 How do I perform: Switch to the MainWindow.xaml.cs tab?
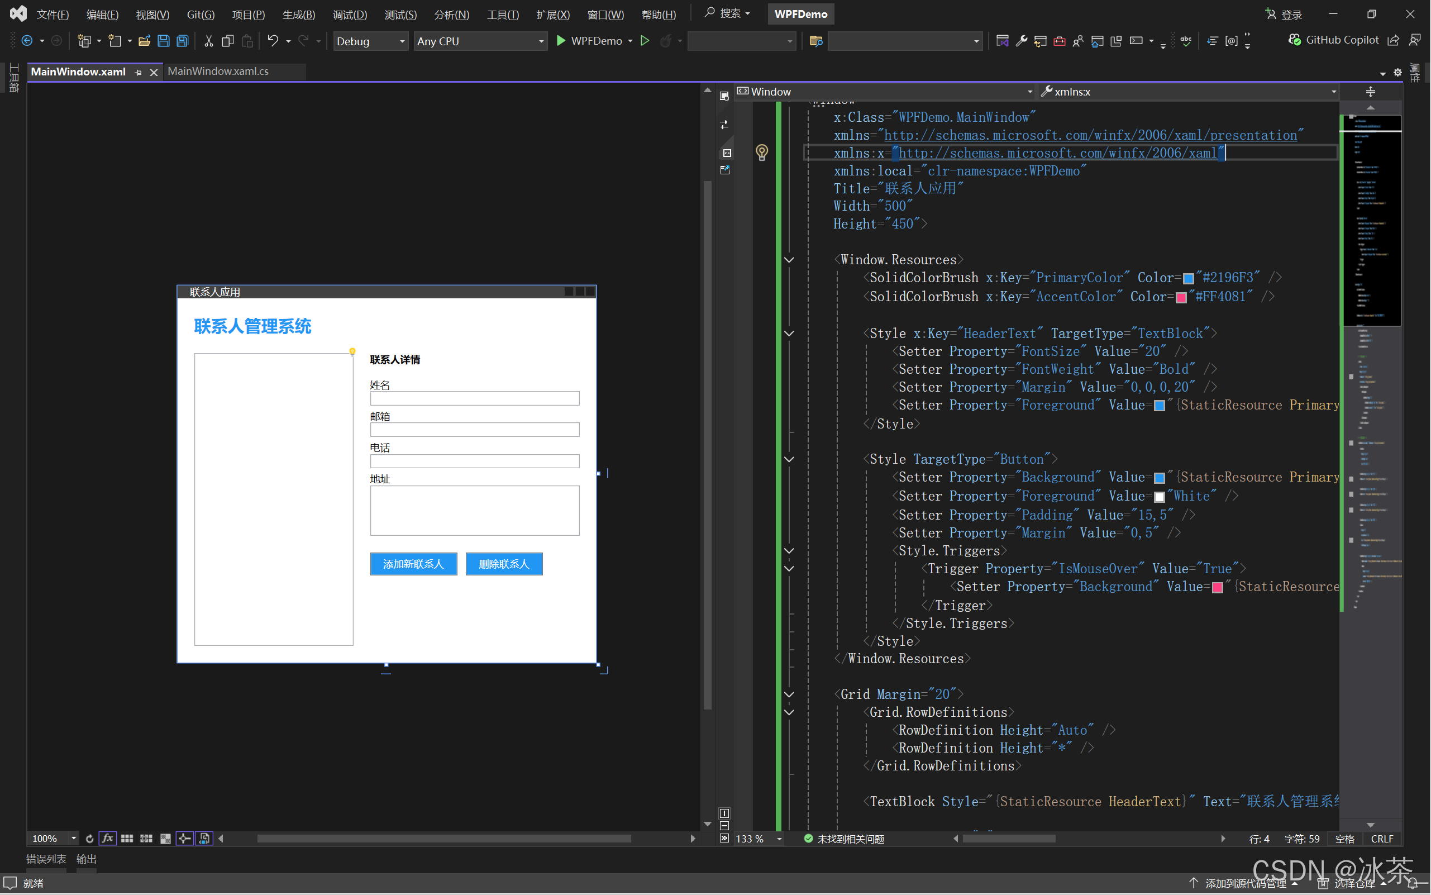pyautogui.click(x=218, y=72)
